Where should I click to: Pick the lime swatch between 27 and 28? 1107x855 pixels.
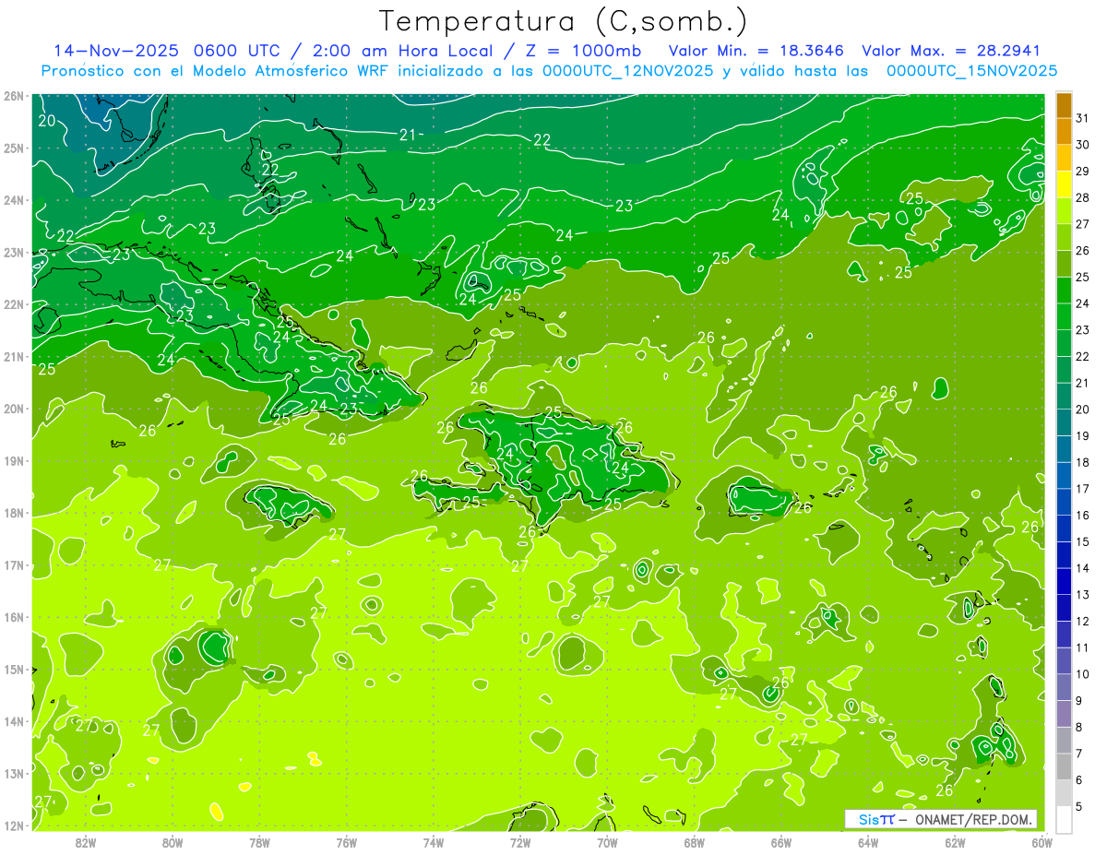[x=1064, y=210]
